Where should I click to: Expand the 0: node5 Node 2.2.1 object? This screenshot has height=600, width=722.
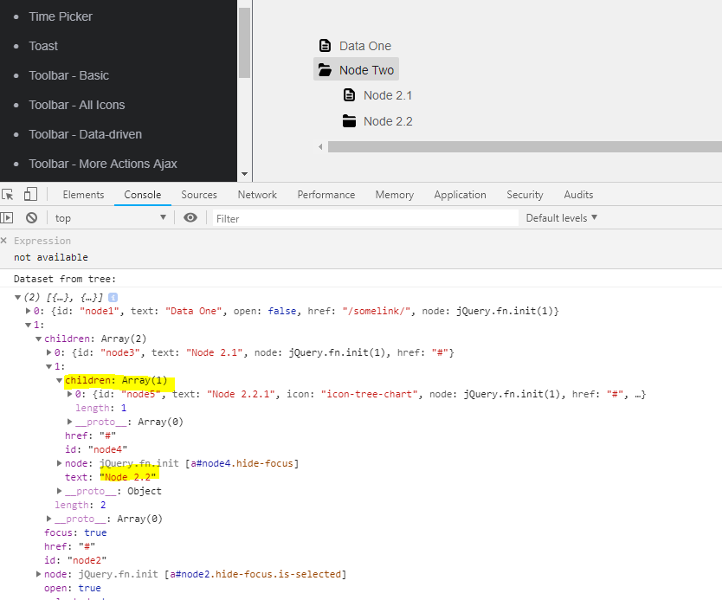[69, 394]
